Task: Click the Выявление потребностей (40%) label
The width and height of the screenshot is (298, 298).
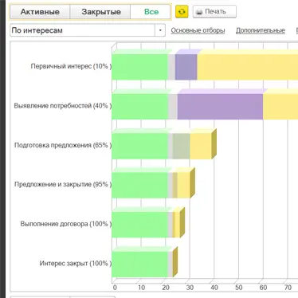Action: (63, 106)
